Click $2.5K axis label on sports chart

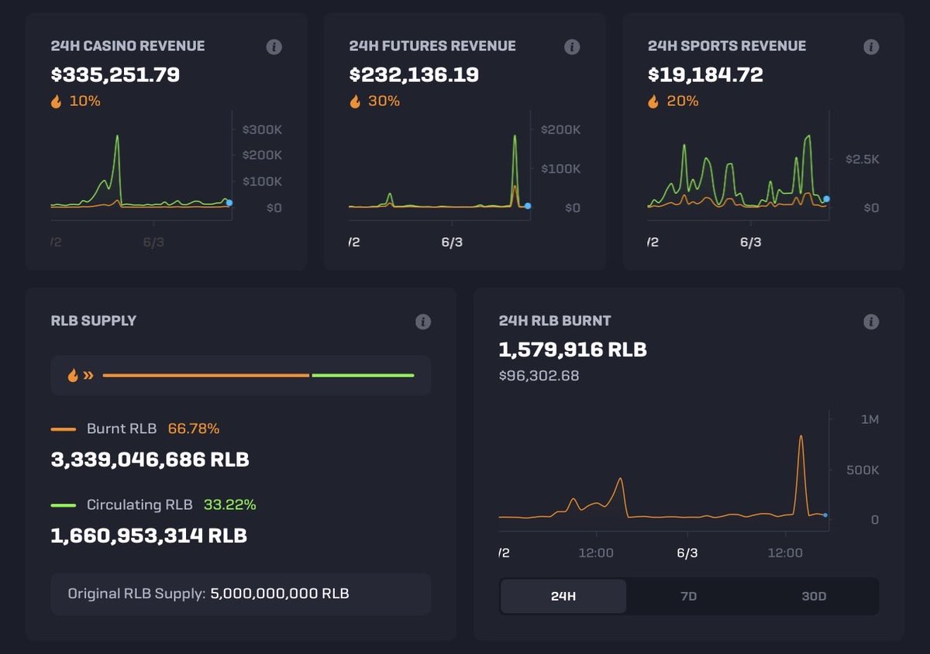863,159
